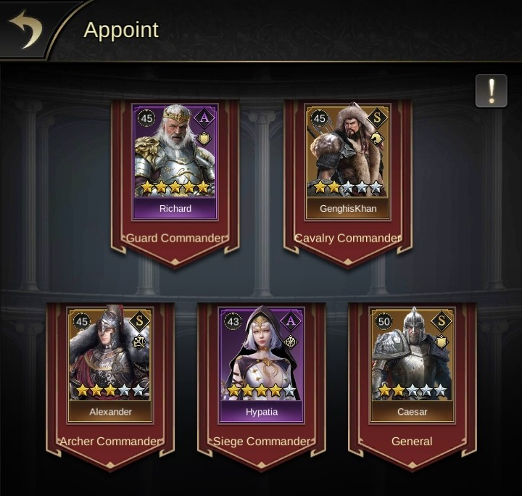This screenshot has width=522, height=496.
Task: Select the Alexander hero portrait
Action: (x=110, y=365)
